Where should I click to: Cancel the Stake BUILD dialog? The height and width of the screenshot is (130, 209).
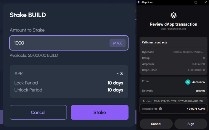pyautogui.click(x=38, y=112)
